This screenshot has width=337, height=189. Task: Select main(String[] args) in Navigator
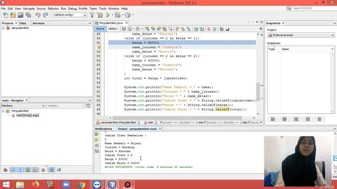point(27,115)
